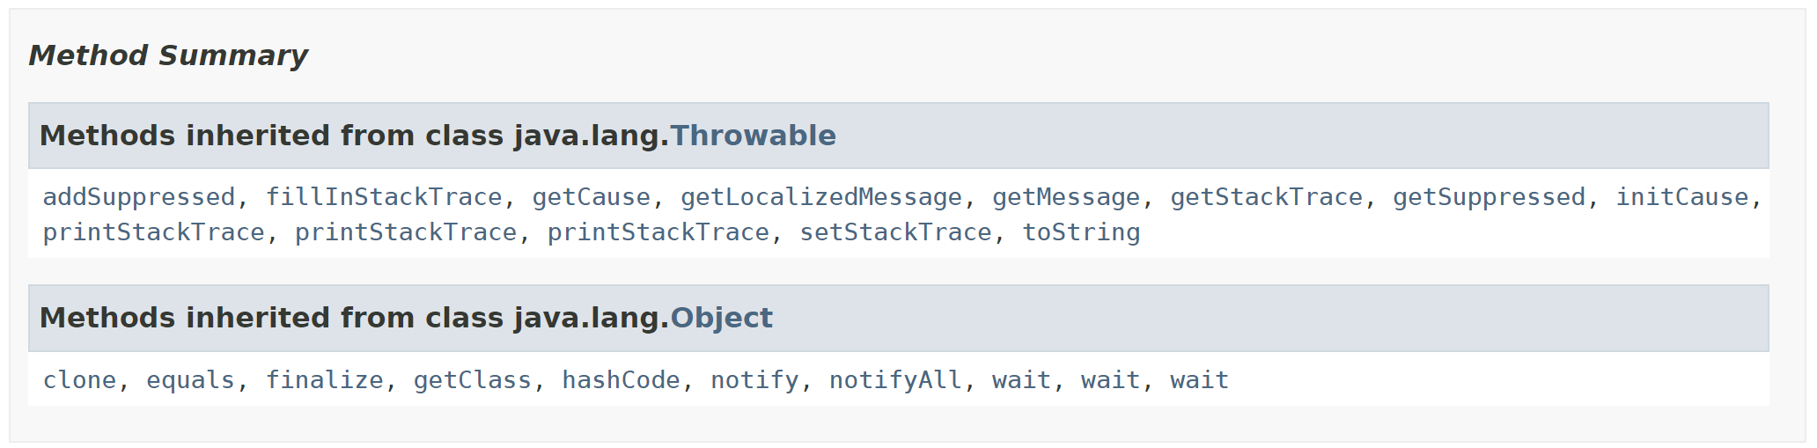Open the hashCode method link
The height and width of the screenshot is (448, 1817).
(621, 380)
